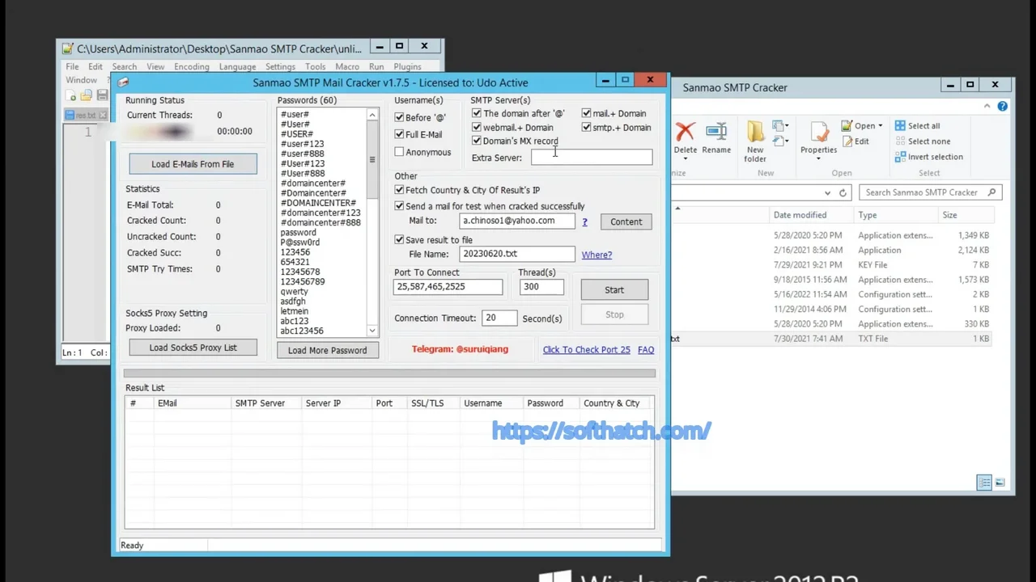The height and width of the screenshot is (582, 1036).
Task: Toggle Send a mail for test checkbox
Action: 399,206
